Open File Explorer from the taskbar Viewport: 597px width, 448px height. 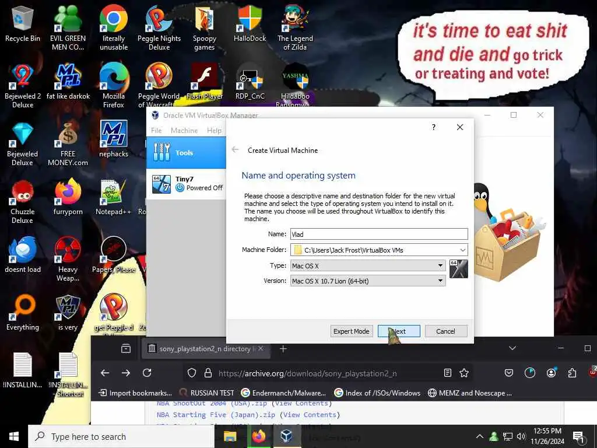pyautogui.click(x=230, y=436)
